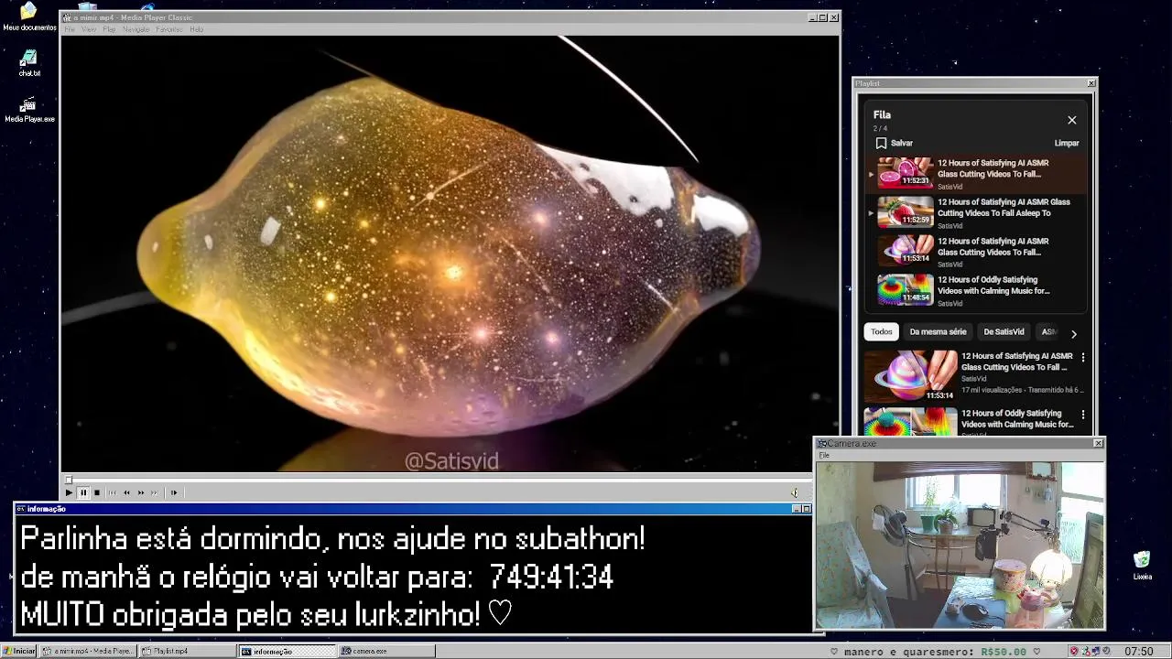The height and width of the screenshot is (659, 1172).
Task: Expand more filter chips with the right chevron
Action: 1074,334
